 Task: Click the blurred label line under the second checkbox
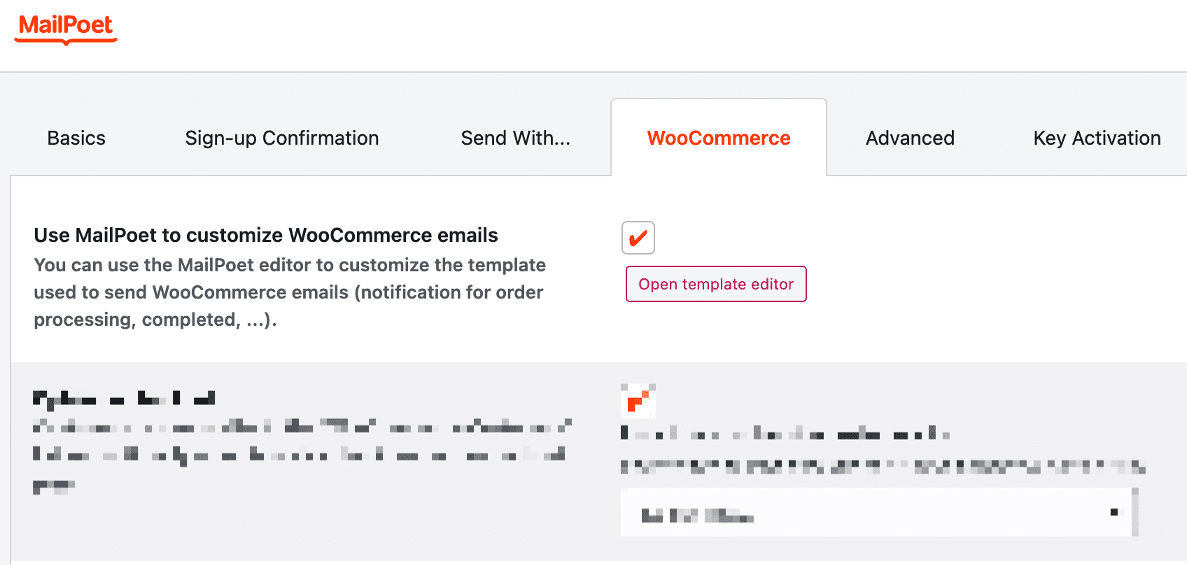(784, 434)
